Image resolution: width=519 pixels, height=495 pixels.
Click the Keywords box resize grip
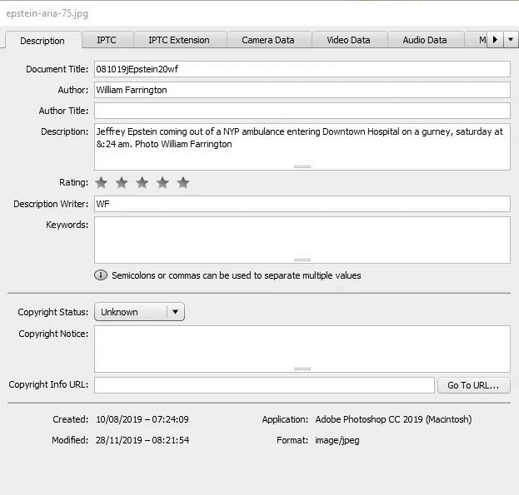[x=302, y=260]
